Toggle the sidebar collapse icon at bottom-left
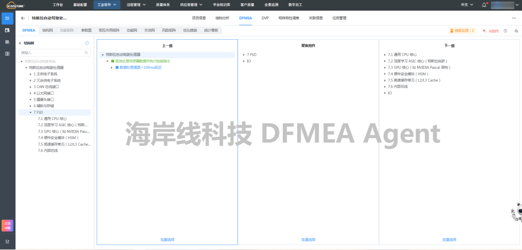Viewport: 522px width, 250px height. (7, 241)
